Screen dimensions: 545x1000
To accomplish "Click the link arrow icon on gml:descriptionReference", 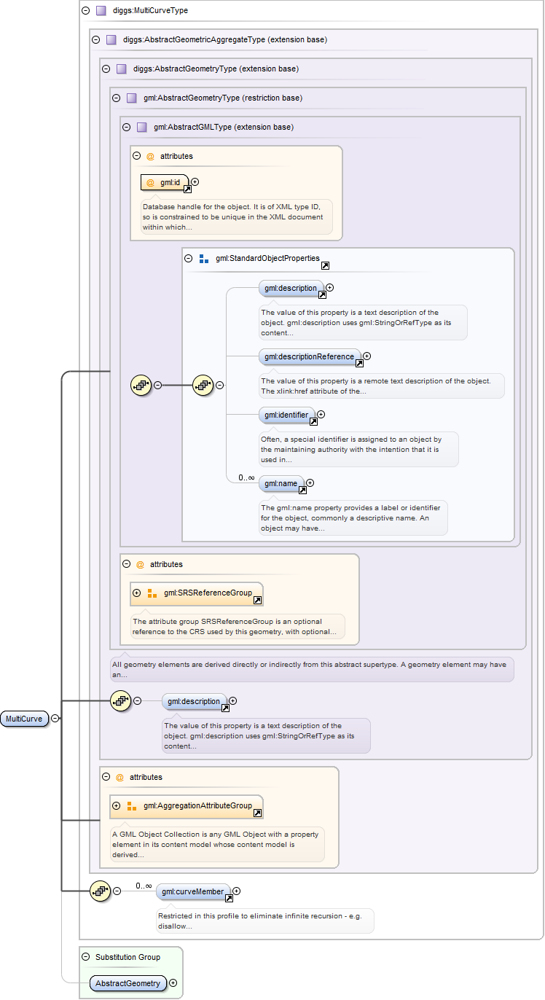I will click(x=358, y=363).
